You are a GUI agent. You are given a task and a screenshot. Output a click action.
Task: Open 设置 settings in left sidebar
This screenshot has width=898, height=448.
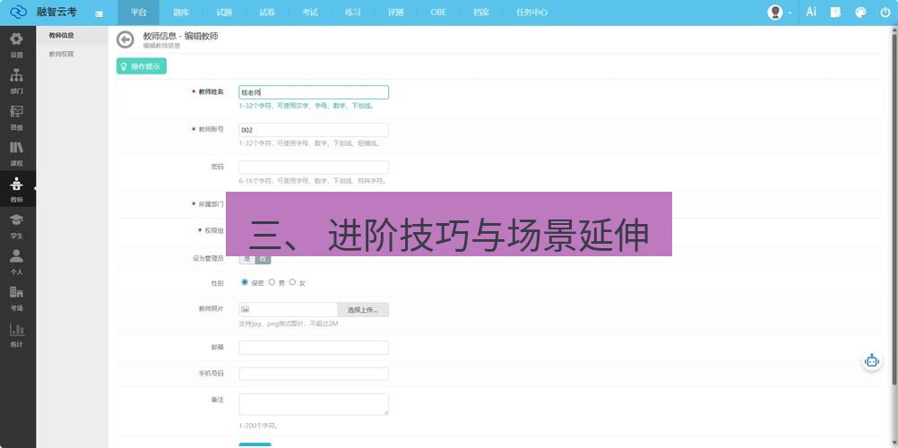(17, 45)
